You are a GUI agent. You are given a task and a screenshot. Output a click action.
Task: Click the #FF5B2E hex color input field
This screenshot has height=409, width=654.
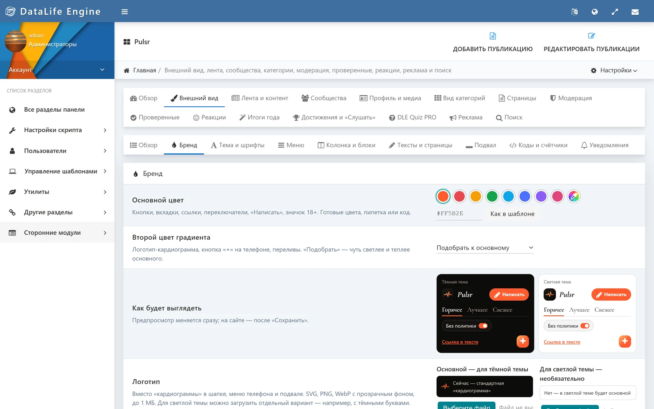(x=459, y=213)
